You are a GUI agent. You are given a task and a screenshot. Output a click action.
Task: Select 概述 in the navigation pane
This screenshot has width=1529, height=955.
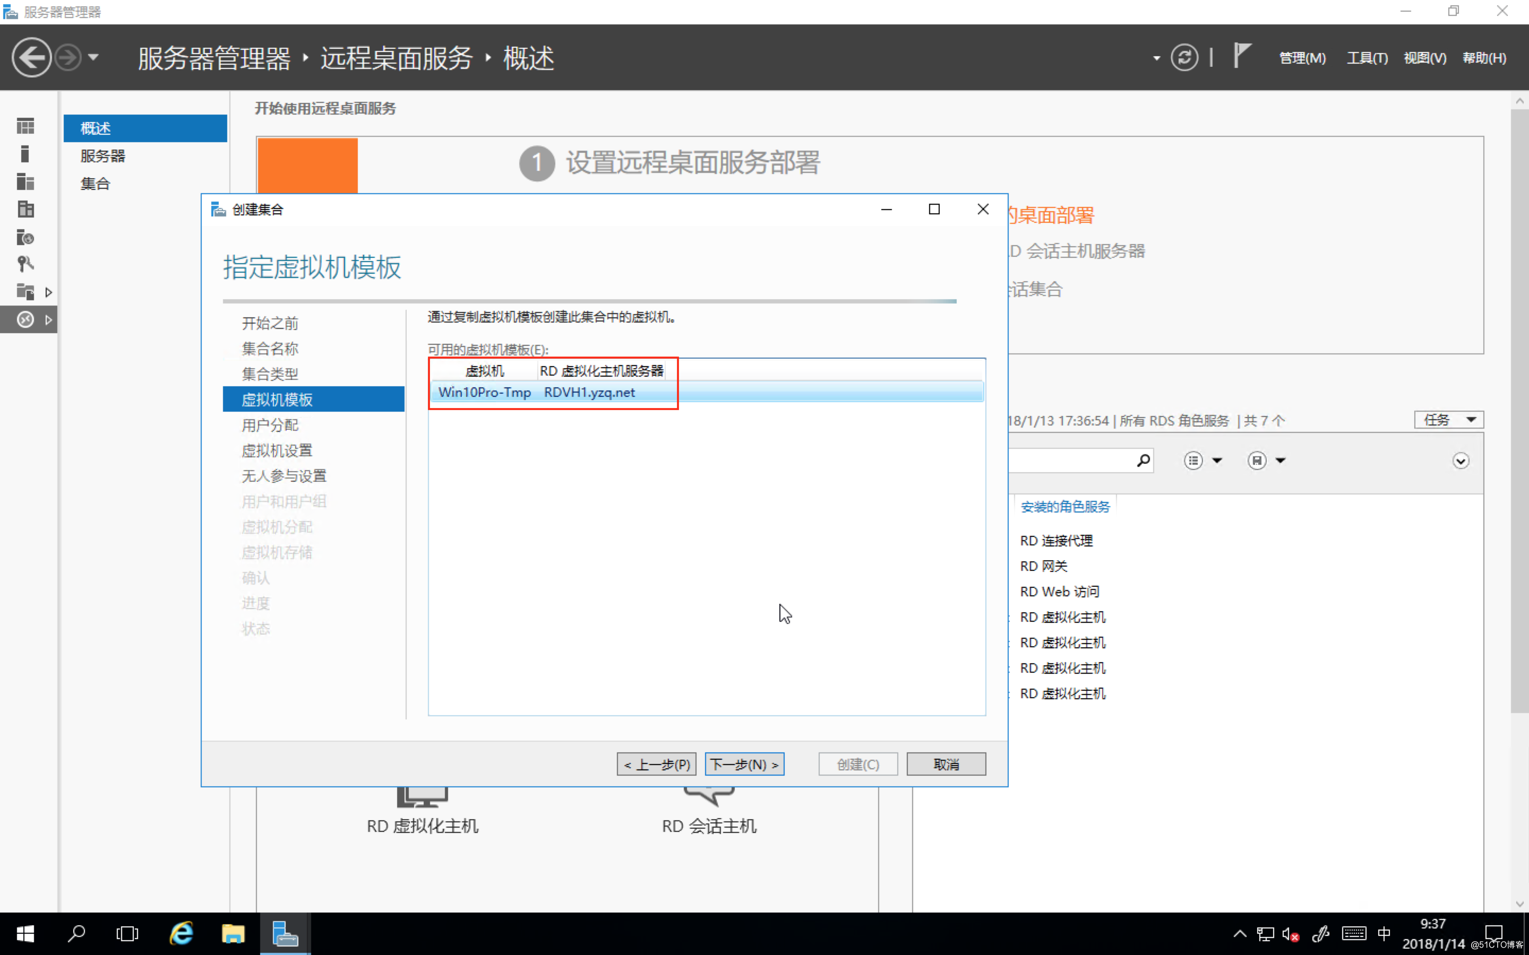(145, 128)
